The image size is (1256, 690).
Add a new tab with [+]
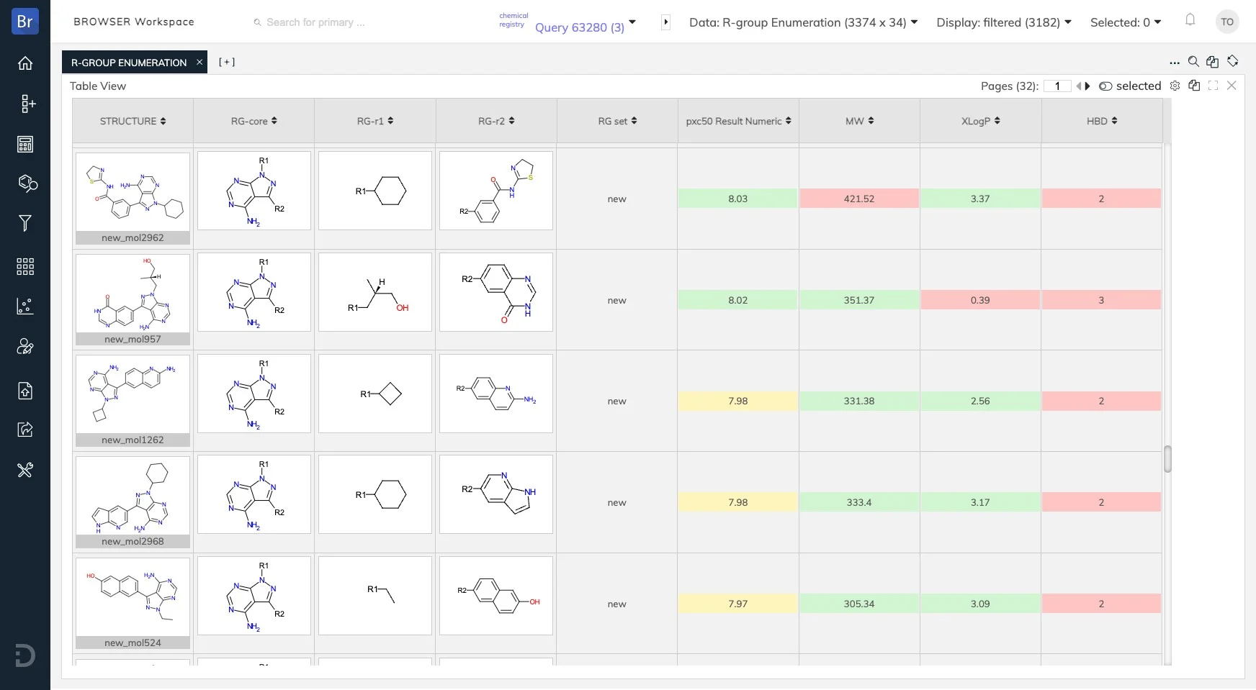click(x=227, y=62)
